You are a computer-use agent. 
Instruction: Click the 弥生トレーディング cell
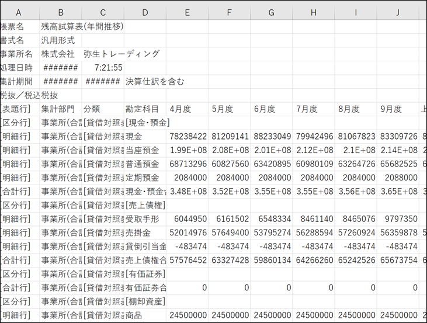pos(121,54)
